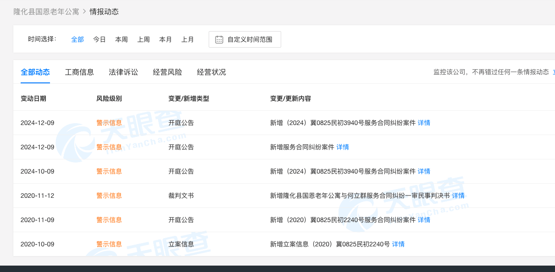Select the date 2020-11-12
Screen dimensions: 555x272
click(x=38, y=196)
